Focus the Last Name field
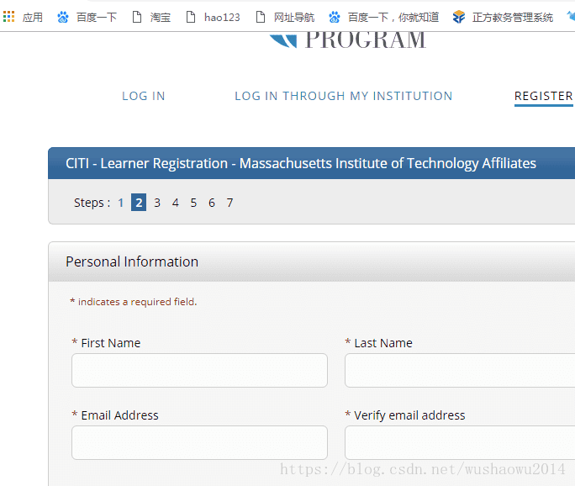 [x=460, y=370]
